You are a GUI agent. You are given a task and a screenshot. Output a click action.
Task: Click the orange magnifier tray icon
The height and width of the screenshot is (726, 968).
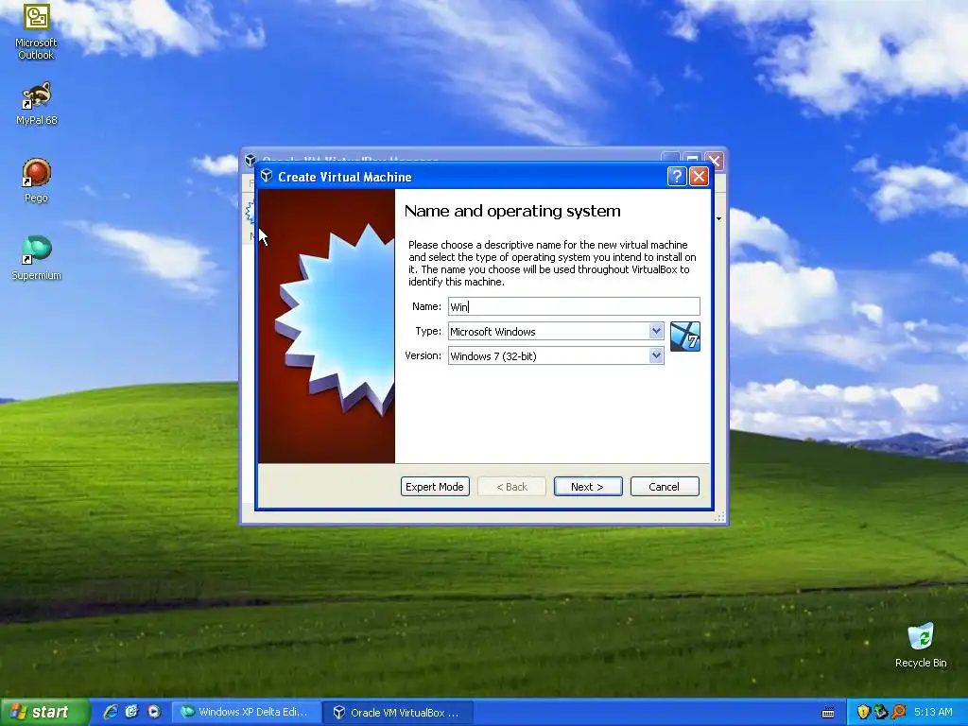click(x=898, y=712)
